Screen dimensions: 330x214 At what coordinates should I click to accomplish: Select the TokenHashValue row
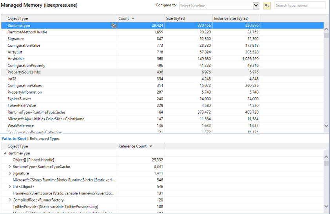(162, 105)
